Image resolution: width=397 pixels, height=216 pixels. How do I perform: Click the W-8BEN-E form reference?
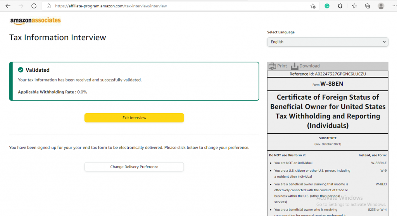[x=379, y=163]
